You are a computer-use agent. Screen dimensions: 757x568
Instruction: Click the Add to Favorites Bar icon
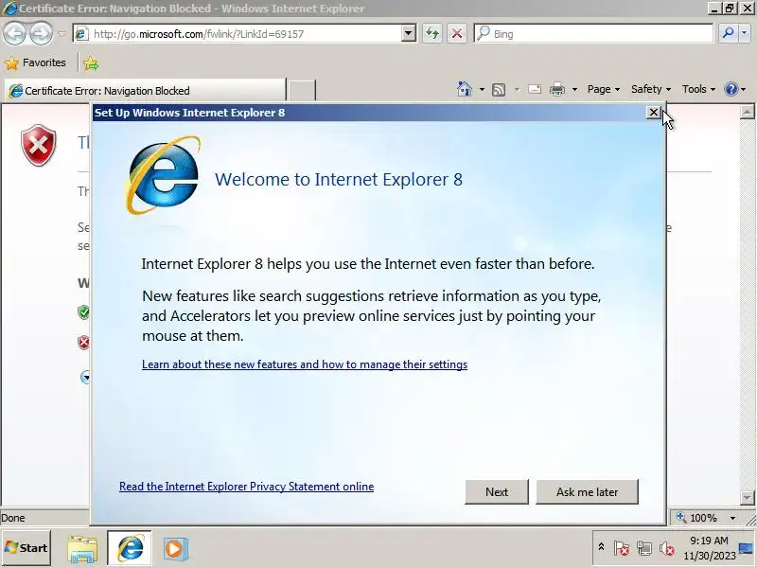(90, 63)
